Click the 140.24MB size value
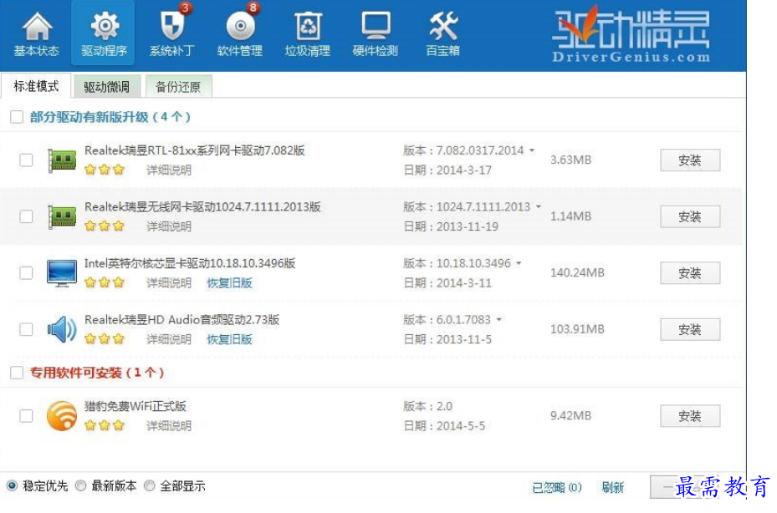This screenshot has height=513, width=777. pos(577,272)
